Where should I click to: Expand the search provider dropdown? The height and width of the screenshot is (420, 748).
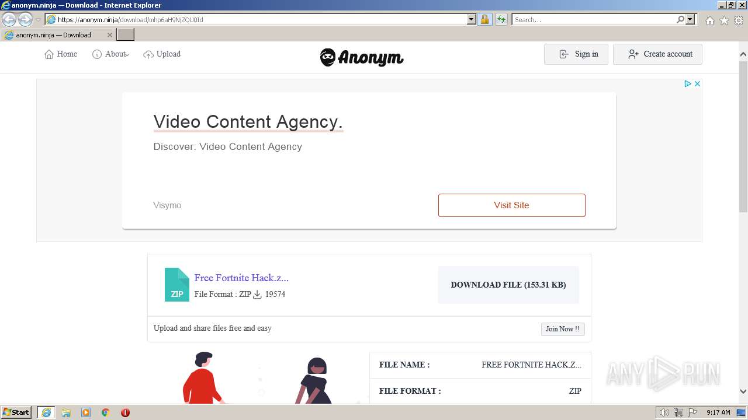690,20
